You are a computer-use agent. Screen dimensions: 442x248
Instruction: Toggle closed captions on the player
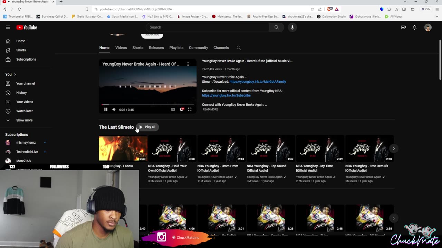point(173,110)
